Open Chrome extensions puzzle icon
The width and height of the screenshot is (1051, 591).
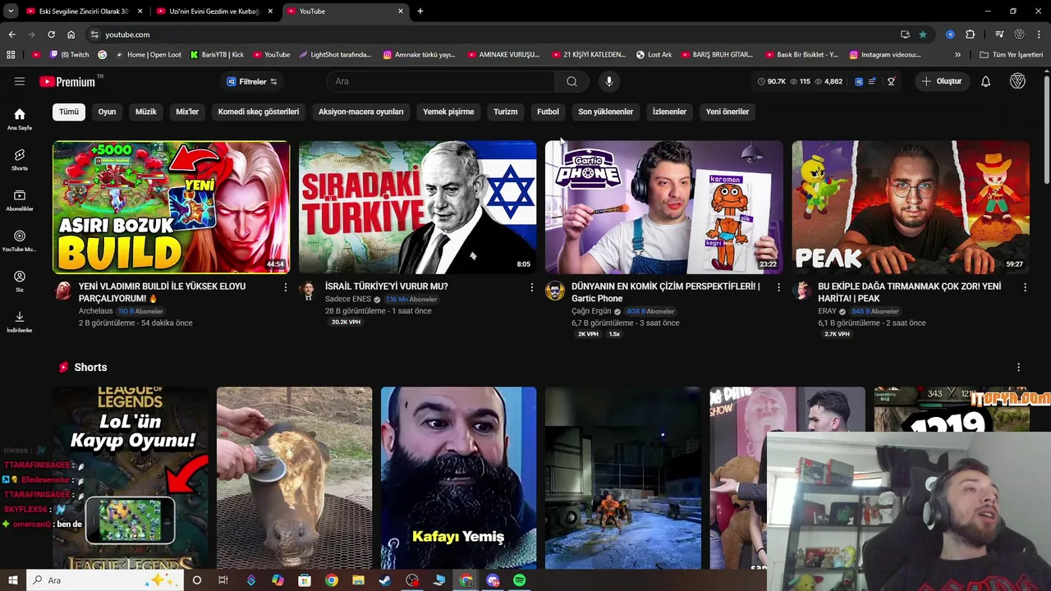pyautogui.click(x=971, y=34)
